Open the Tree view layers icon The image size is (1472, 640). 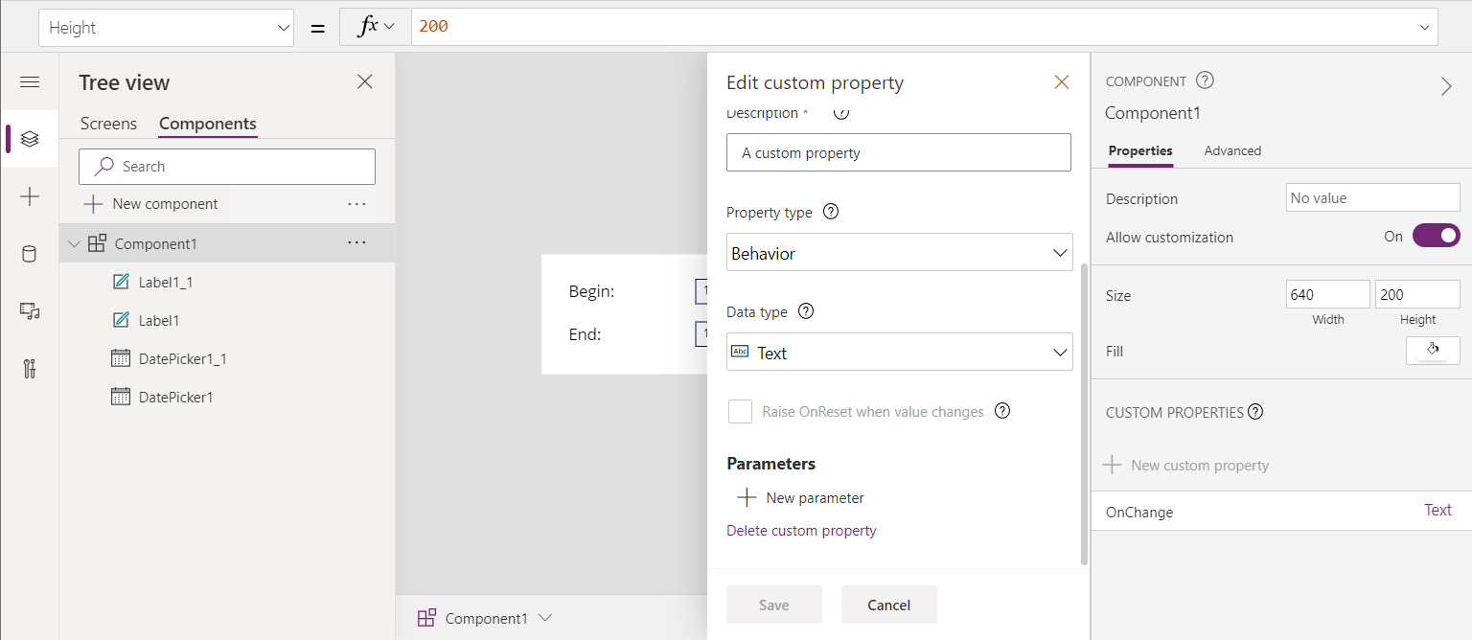(30, 139)
